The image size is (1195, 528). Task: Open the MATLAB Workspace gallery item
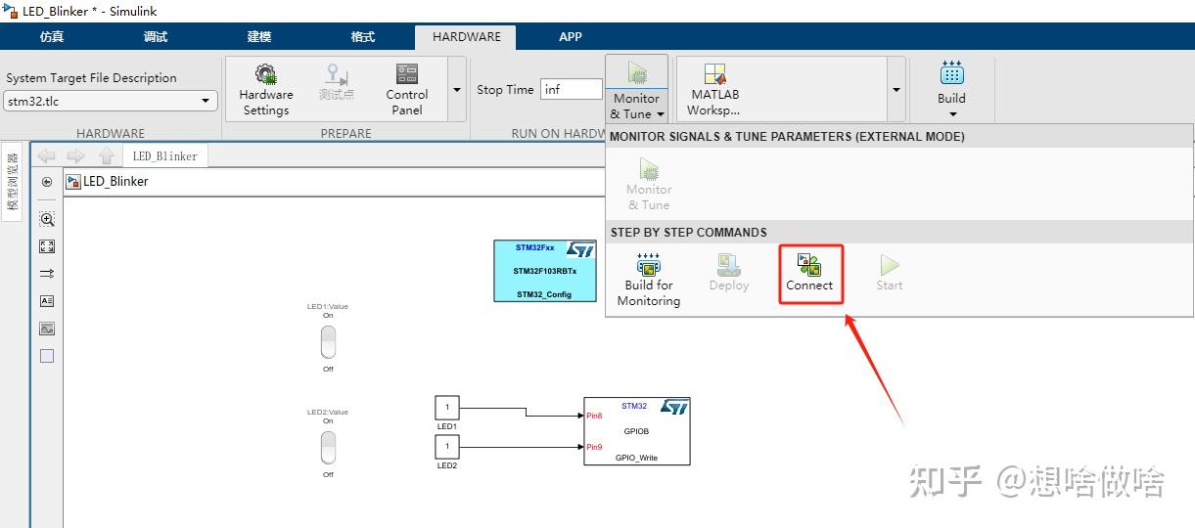714,90
